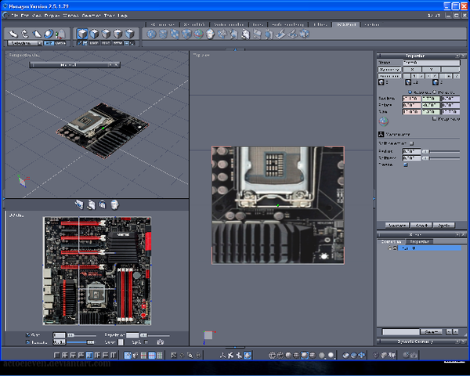Uncheck the Freeze checkbox
This screenshot has width=470, height=376.
click(x=406, y=164)
